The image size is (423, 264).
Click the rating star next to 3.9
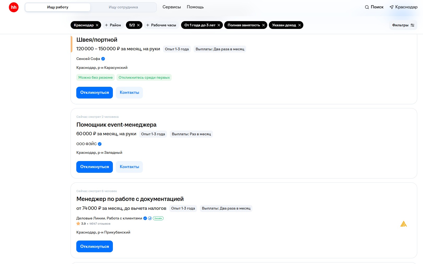click(78, 224)
